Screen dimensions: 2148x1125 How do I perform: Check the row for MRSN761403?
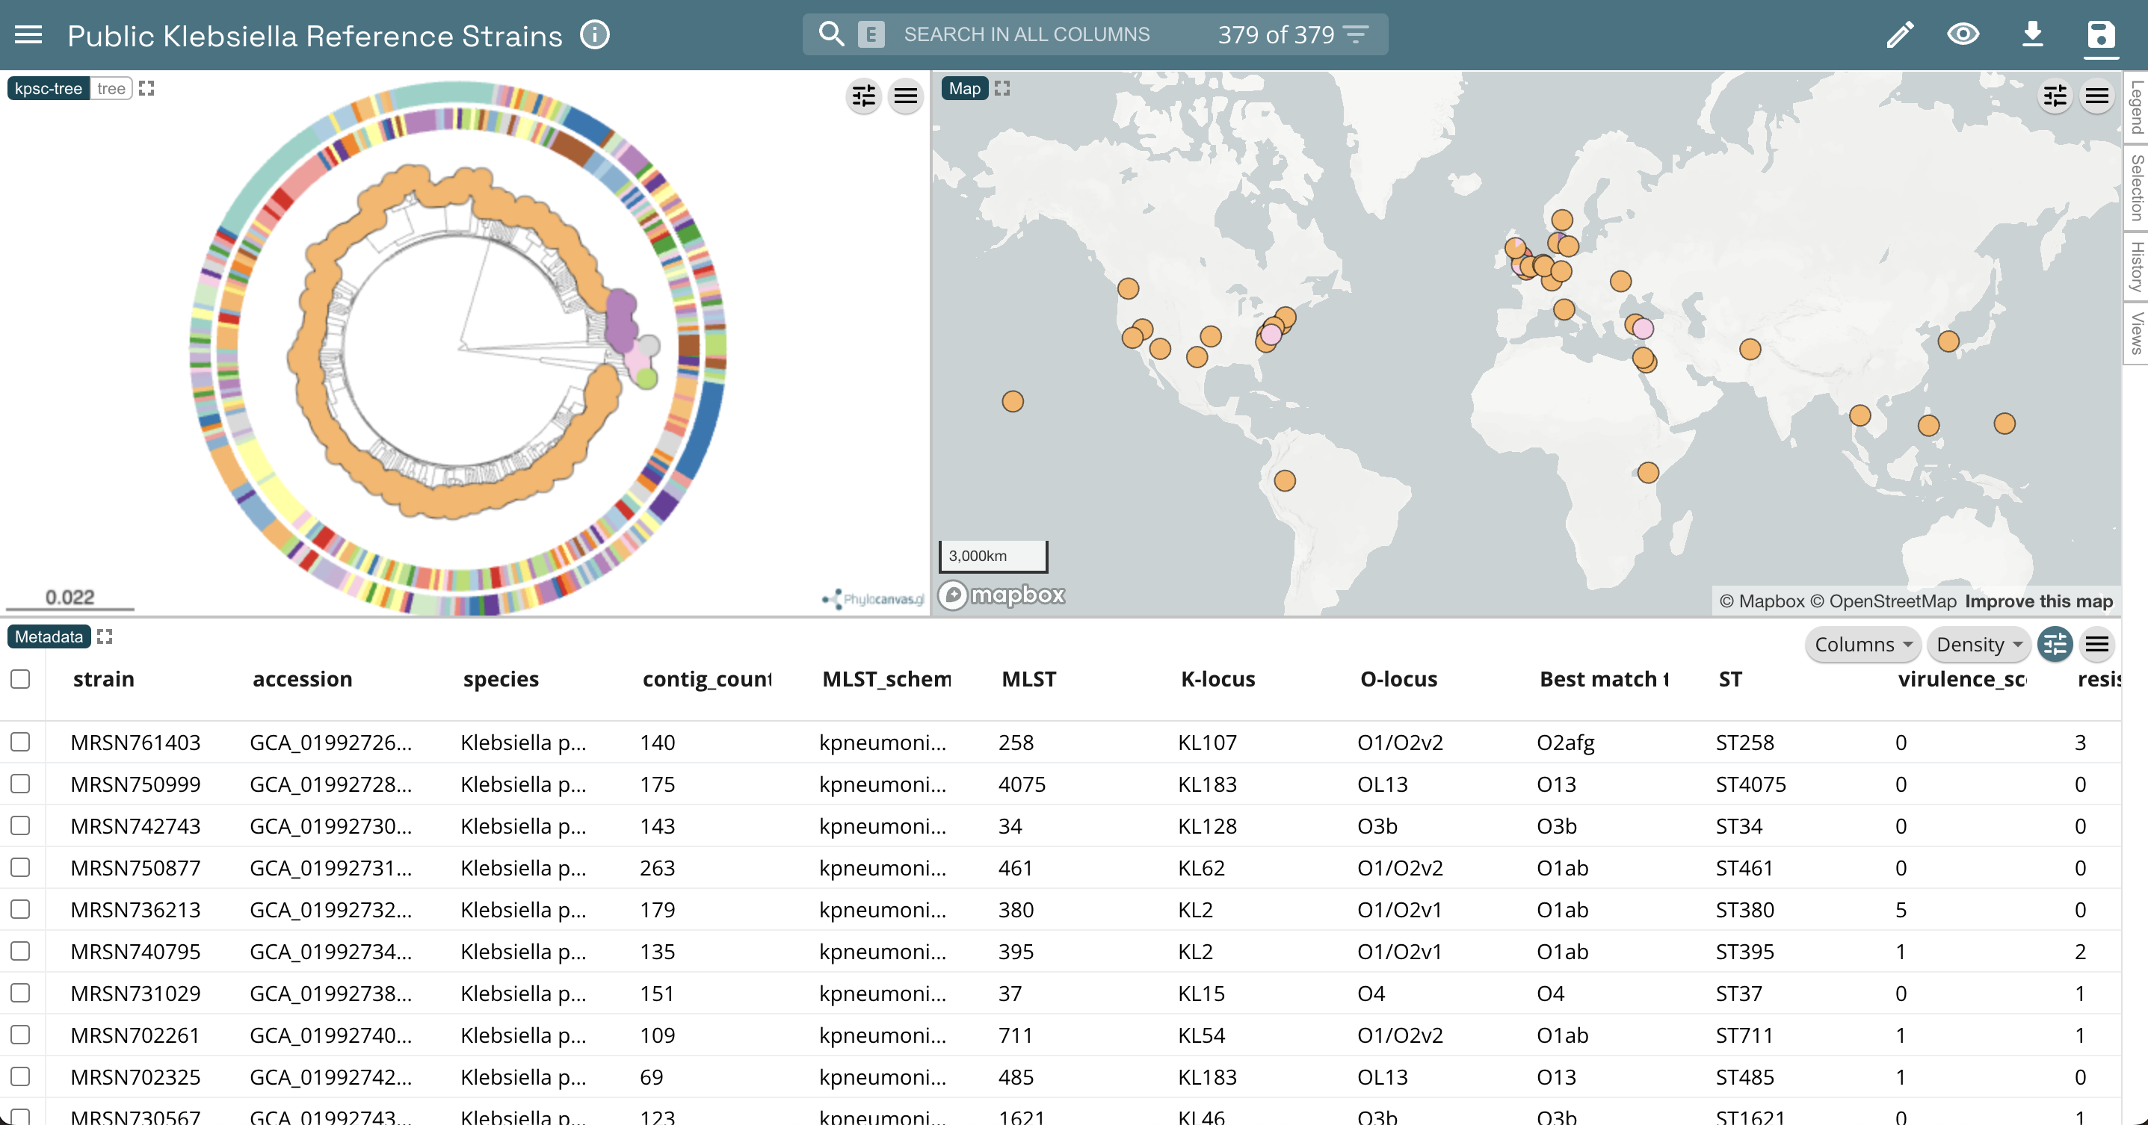21,742
